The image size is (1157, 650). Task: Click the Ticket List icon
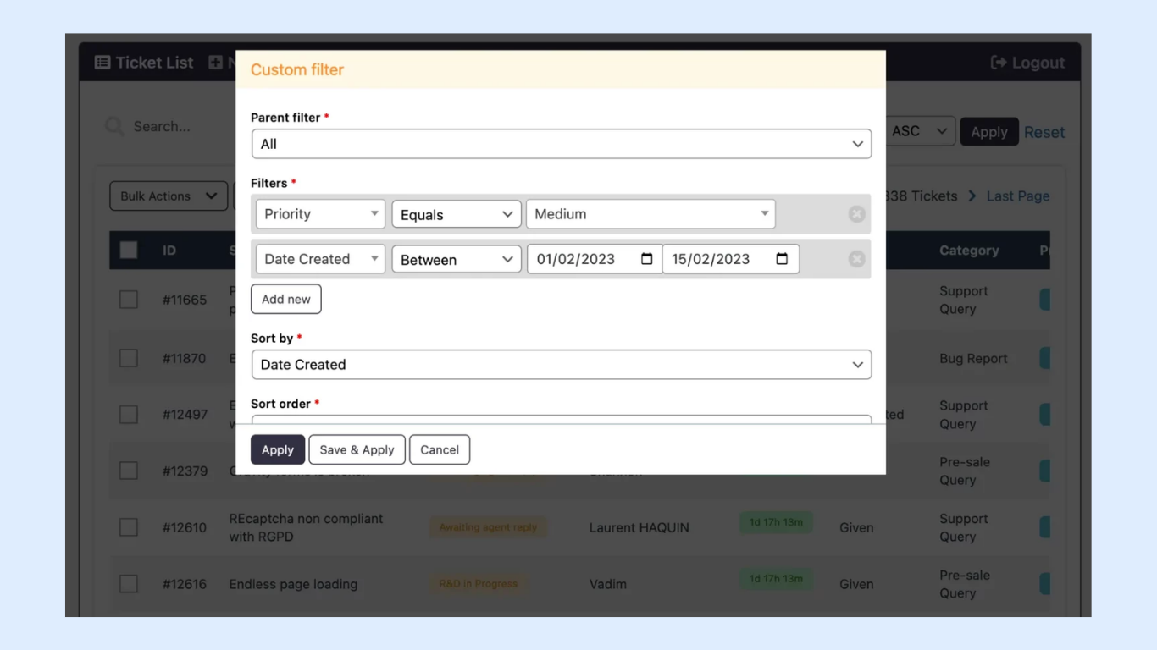pos(102,63)
